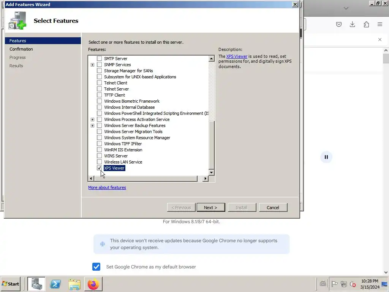The image size is (389, 292).
Task: Open XPS Viewer link in description
Action: 237,56
